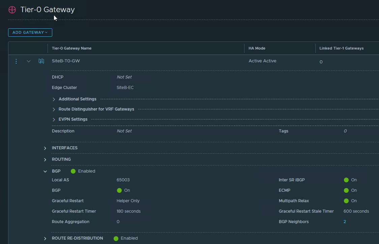Click the green Route Re-Distribution Enabled indicator
Screen dimensions: 379x244
coord(116,238)
